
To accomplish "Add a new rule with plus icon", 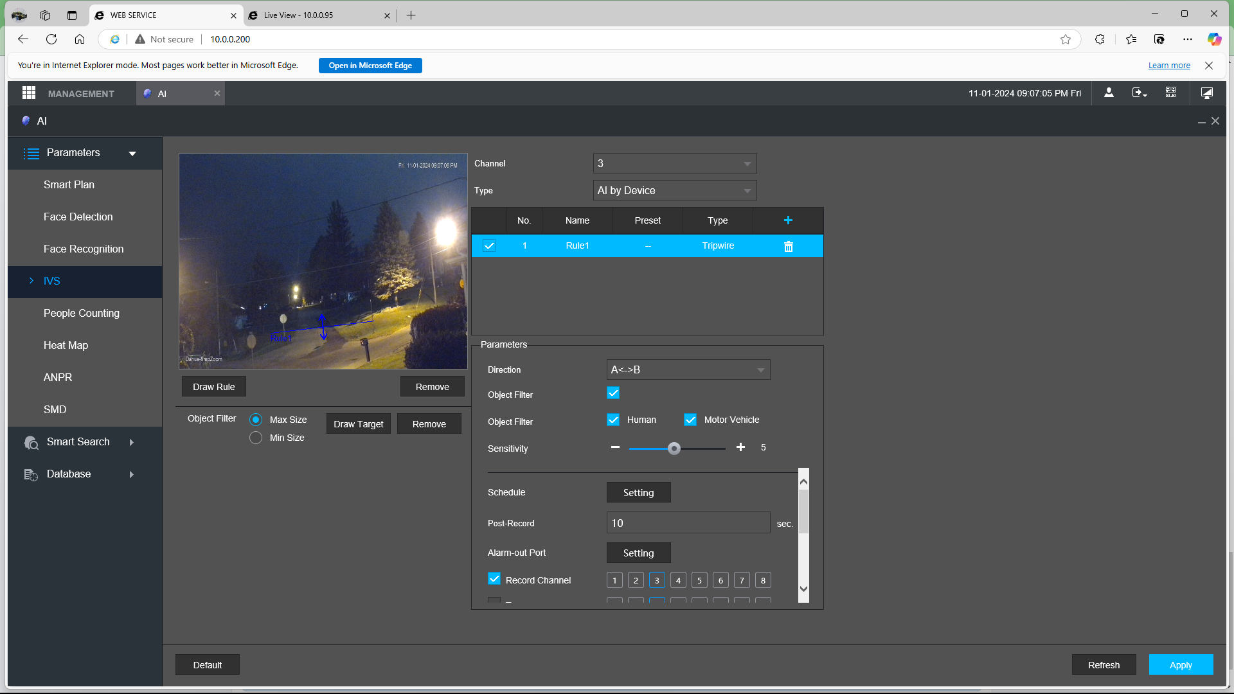I will click(788, 220).
